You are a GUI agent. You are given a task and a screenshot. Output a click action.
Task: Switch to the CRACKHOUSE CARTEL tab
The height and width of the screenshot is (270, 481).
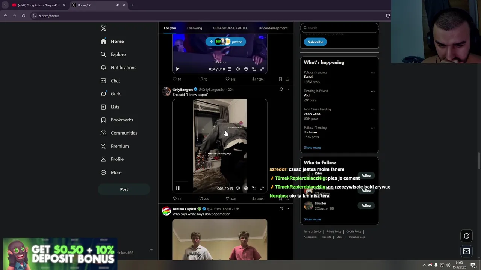point(230,28)
